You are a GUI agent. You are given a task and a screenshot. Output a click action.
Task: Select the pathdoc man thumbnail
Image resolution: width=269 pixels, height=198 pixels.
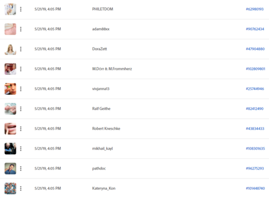[10, 168]
